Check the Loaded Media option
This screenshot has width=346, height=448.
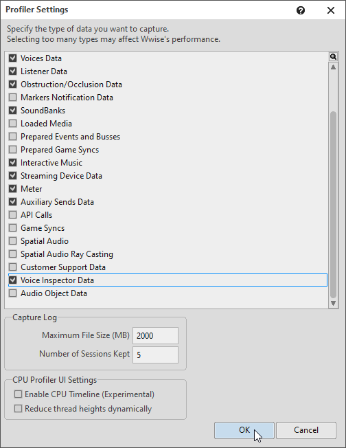(12, 124)
